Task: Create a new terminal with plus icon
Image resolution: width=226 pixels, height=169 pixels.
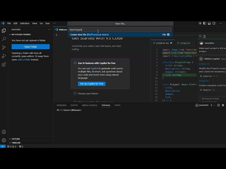Action: coord(211,105)
